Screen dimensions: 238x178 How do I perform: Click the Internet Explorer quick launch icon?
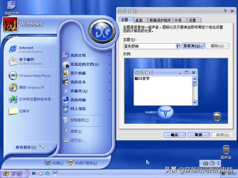click(48, 173)
